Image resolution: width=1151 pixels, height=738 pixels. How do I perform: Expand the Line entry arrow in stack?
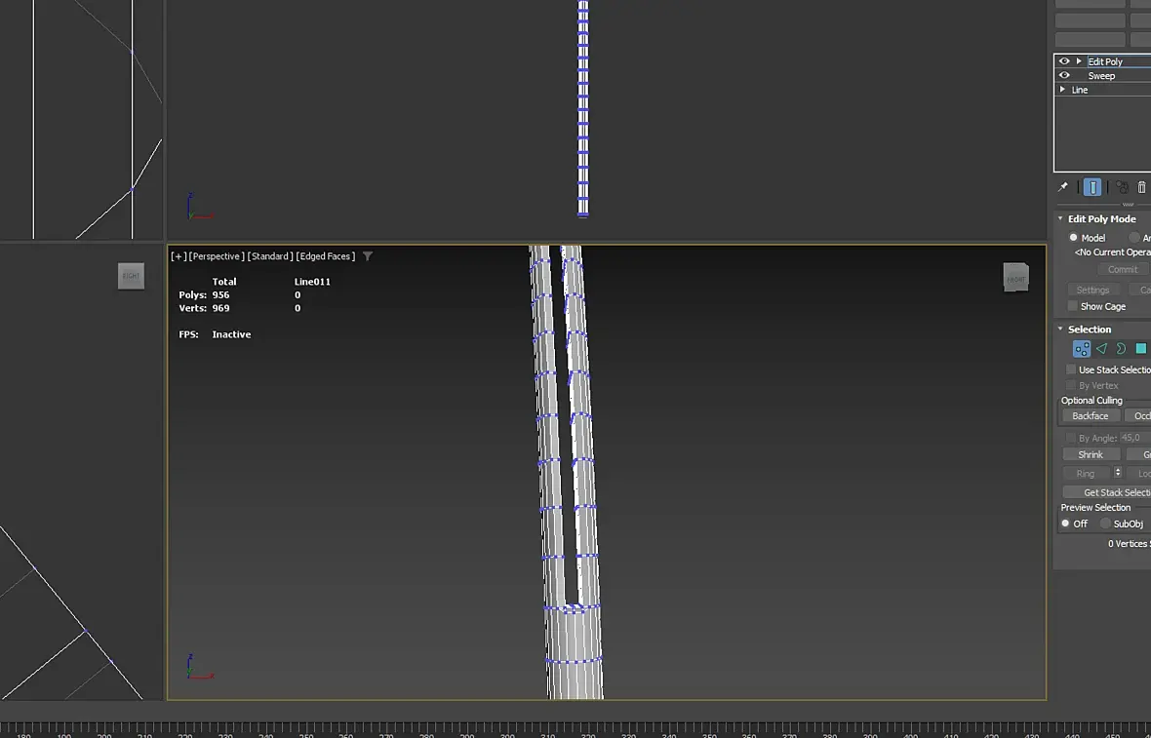[x=1062, y=90]
